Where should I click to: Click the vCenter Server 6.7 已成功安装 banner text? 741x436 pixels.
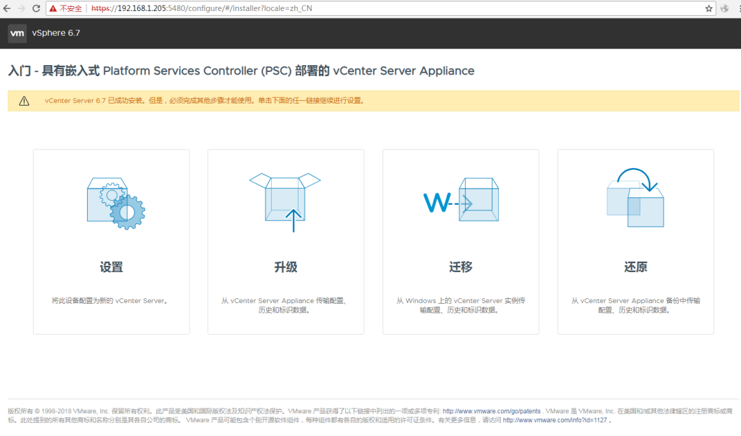[x=204, y=101]
